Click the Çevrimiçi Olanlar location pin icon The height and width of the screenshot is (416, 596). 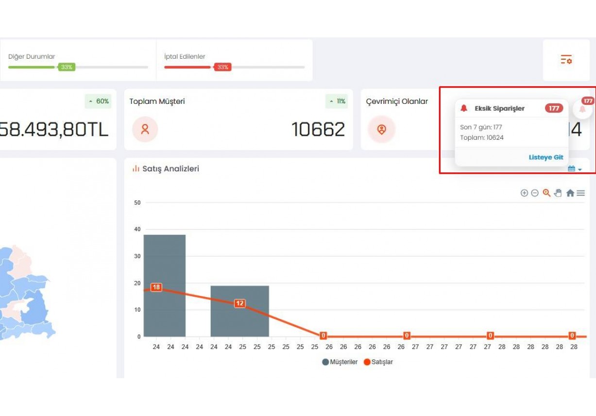381,130
